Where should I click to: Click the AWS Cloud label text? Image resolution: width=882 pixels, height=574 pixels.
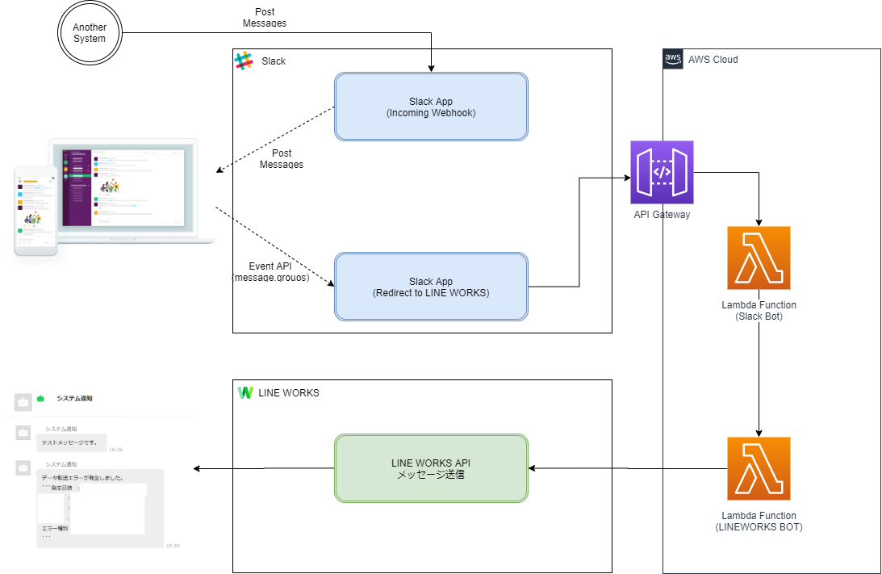tap(713, 59)
